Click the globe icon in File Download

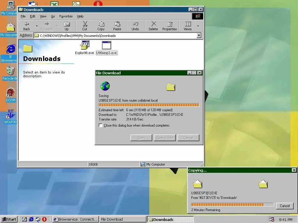(105, 86)
